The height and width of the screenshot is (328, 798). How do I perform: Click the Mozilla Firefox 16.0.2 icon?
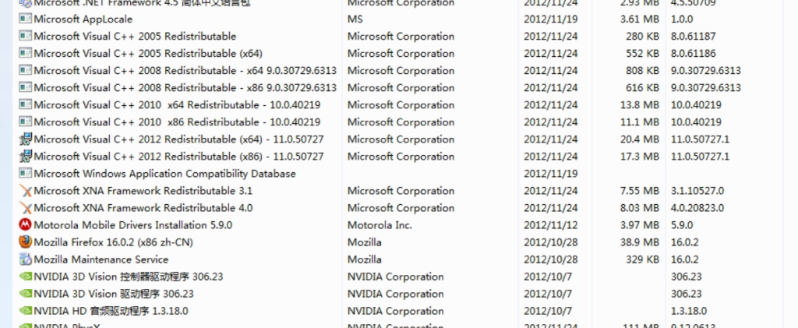tap(25, 242)
